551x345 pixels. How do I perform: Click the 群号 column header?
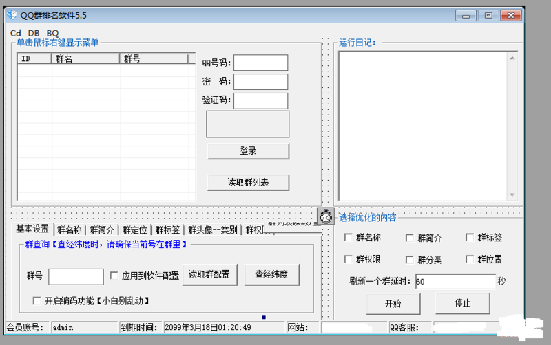pyautogui.click(x=154, y=58)
